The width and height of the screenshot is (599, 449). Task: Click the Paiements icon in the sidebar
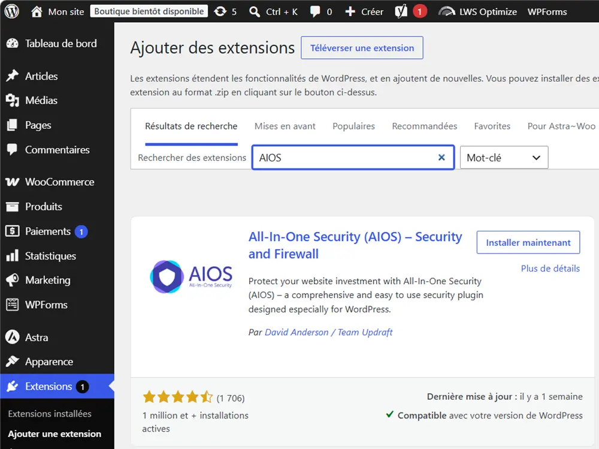click(x=12, y=231)
